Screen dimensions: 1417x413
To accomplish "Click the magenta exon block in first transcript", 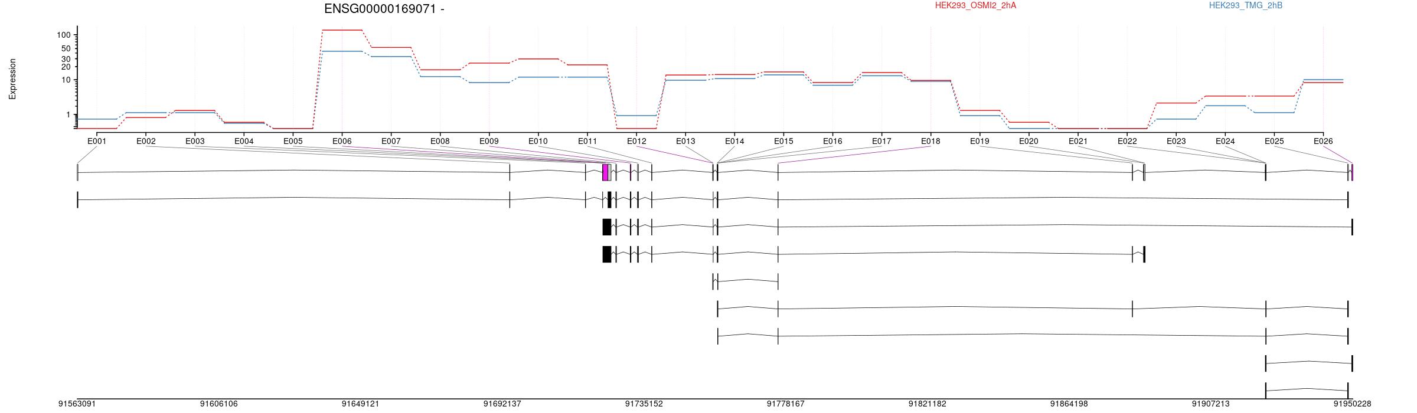I will click(605, 172).
